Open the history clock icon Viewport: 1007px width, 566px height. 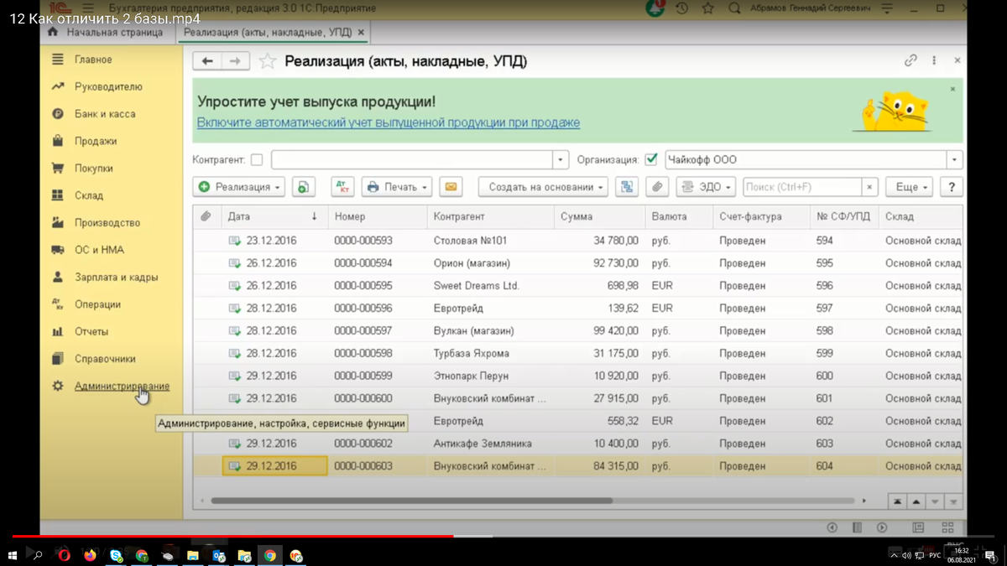681,8
